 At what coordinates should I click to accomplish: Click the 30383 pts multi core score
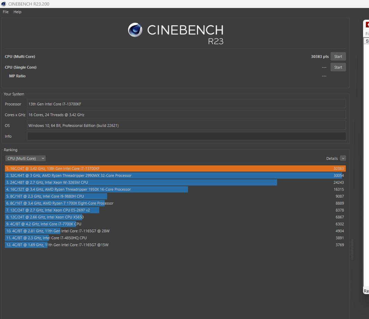click(320, 57)
